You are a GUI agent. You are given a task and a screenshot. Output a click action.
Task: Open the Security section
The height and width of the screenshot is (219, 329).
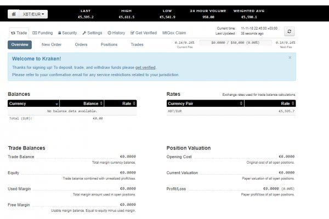tap(67, 33)
